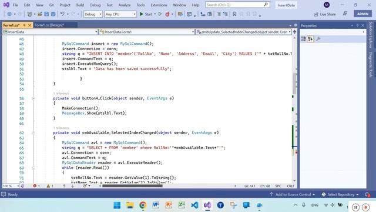This screenshot has height=212, width=376.
Task: Click the Save All toolbar icon
Action: coord(53,14)
